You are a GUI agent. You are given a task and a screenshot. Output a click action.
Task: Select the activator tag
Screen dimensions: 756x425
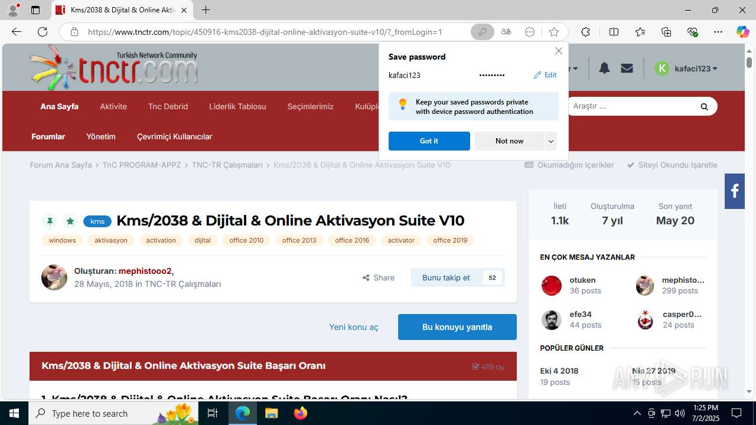(401, 240)
